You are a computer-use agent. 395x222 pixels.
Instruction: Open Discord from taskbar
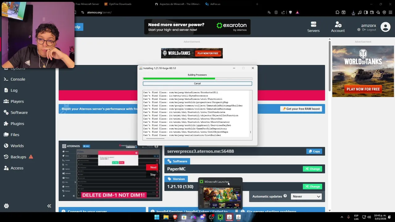click(x=202, y=217)
